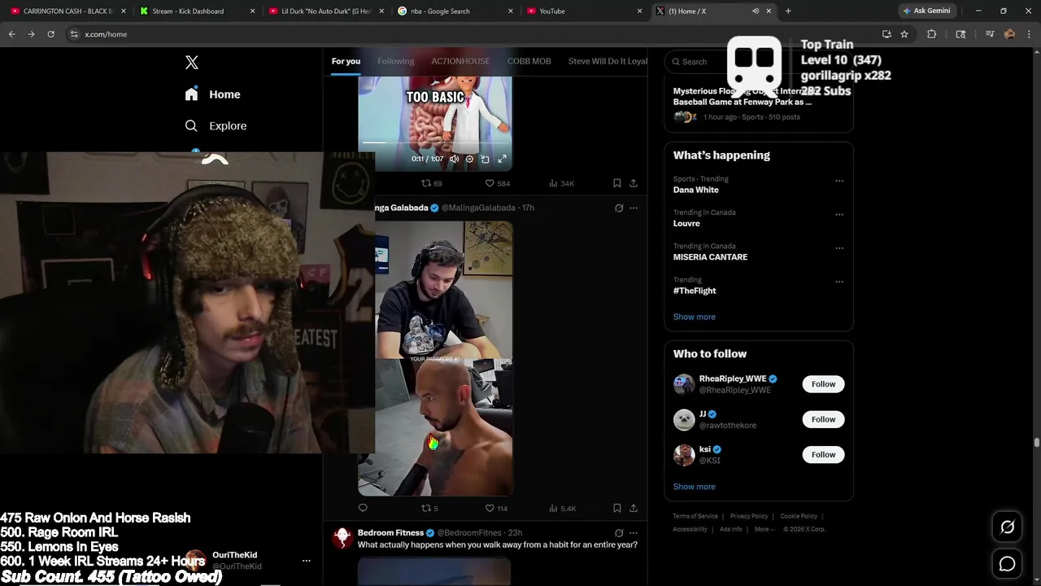Open Dana White trending topic

(696, 190)
